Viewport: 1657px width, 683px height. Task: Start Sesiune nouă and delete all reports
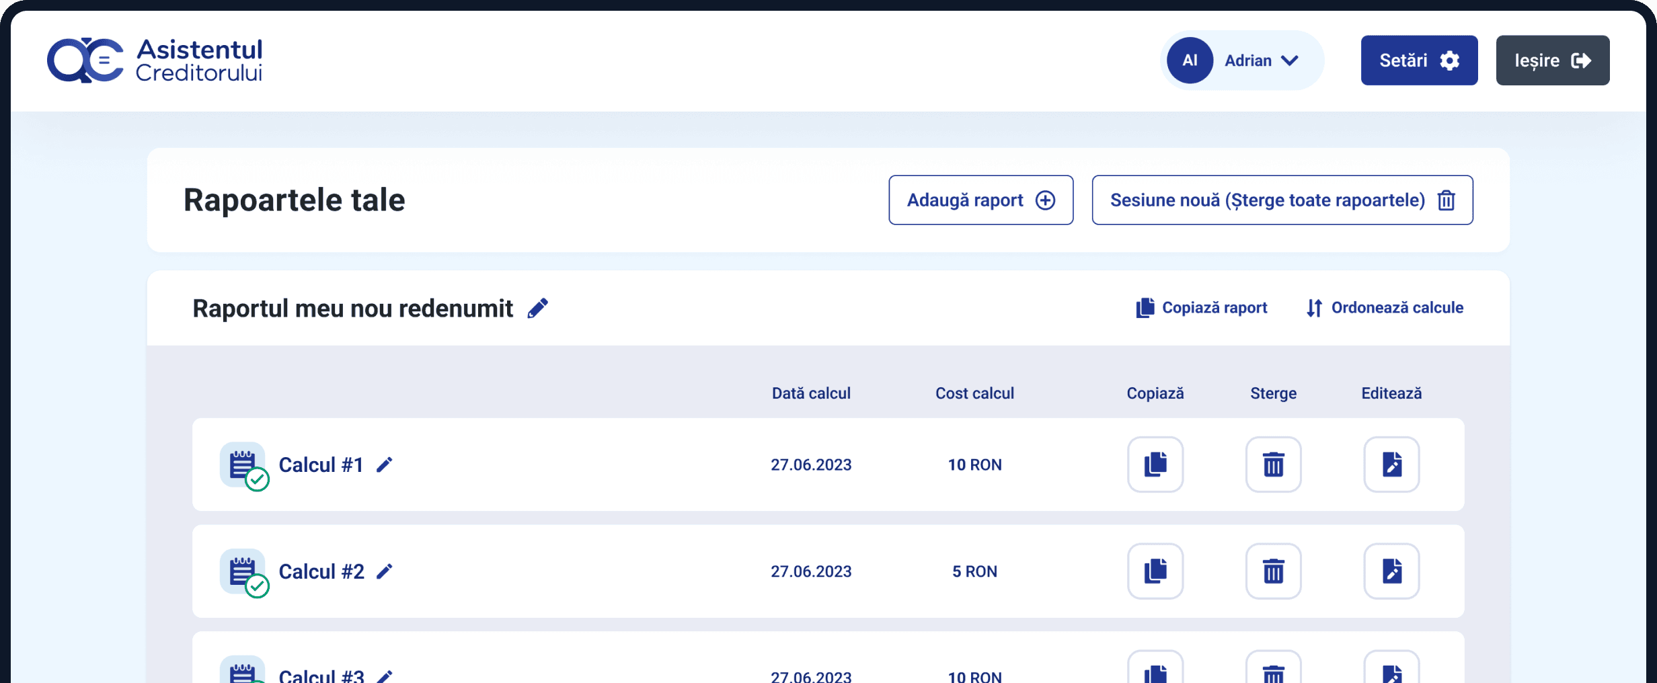click(1282, 200)
